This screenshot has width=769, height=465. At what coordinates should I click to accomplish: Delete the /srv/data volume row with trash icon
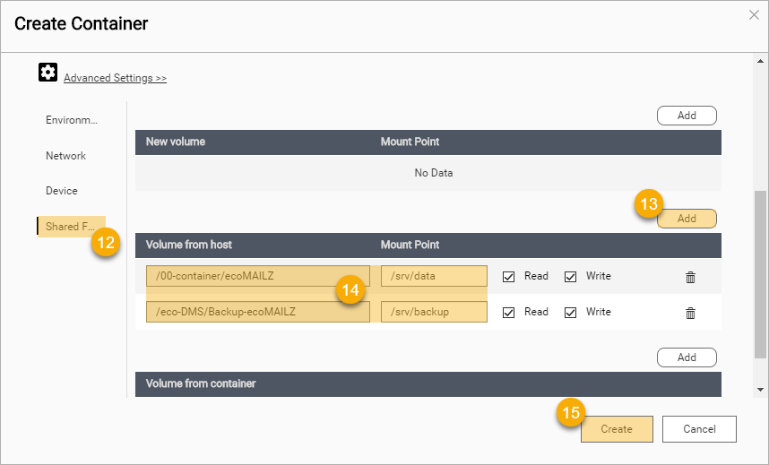pos(690,277)
